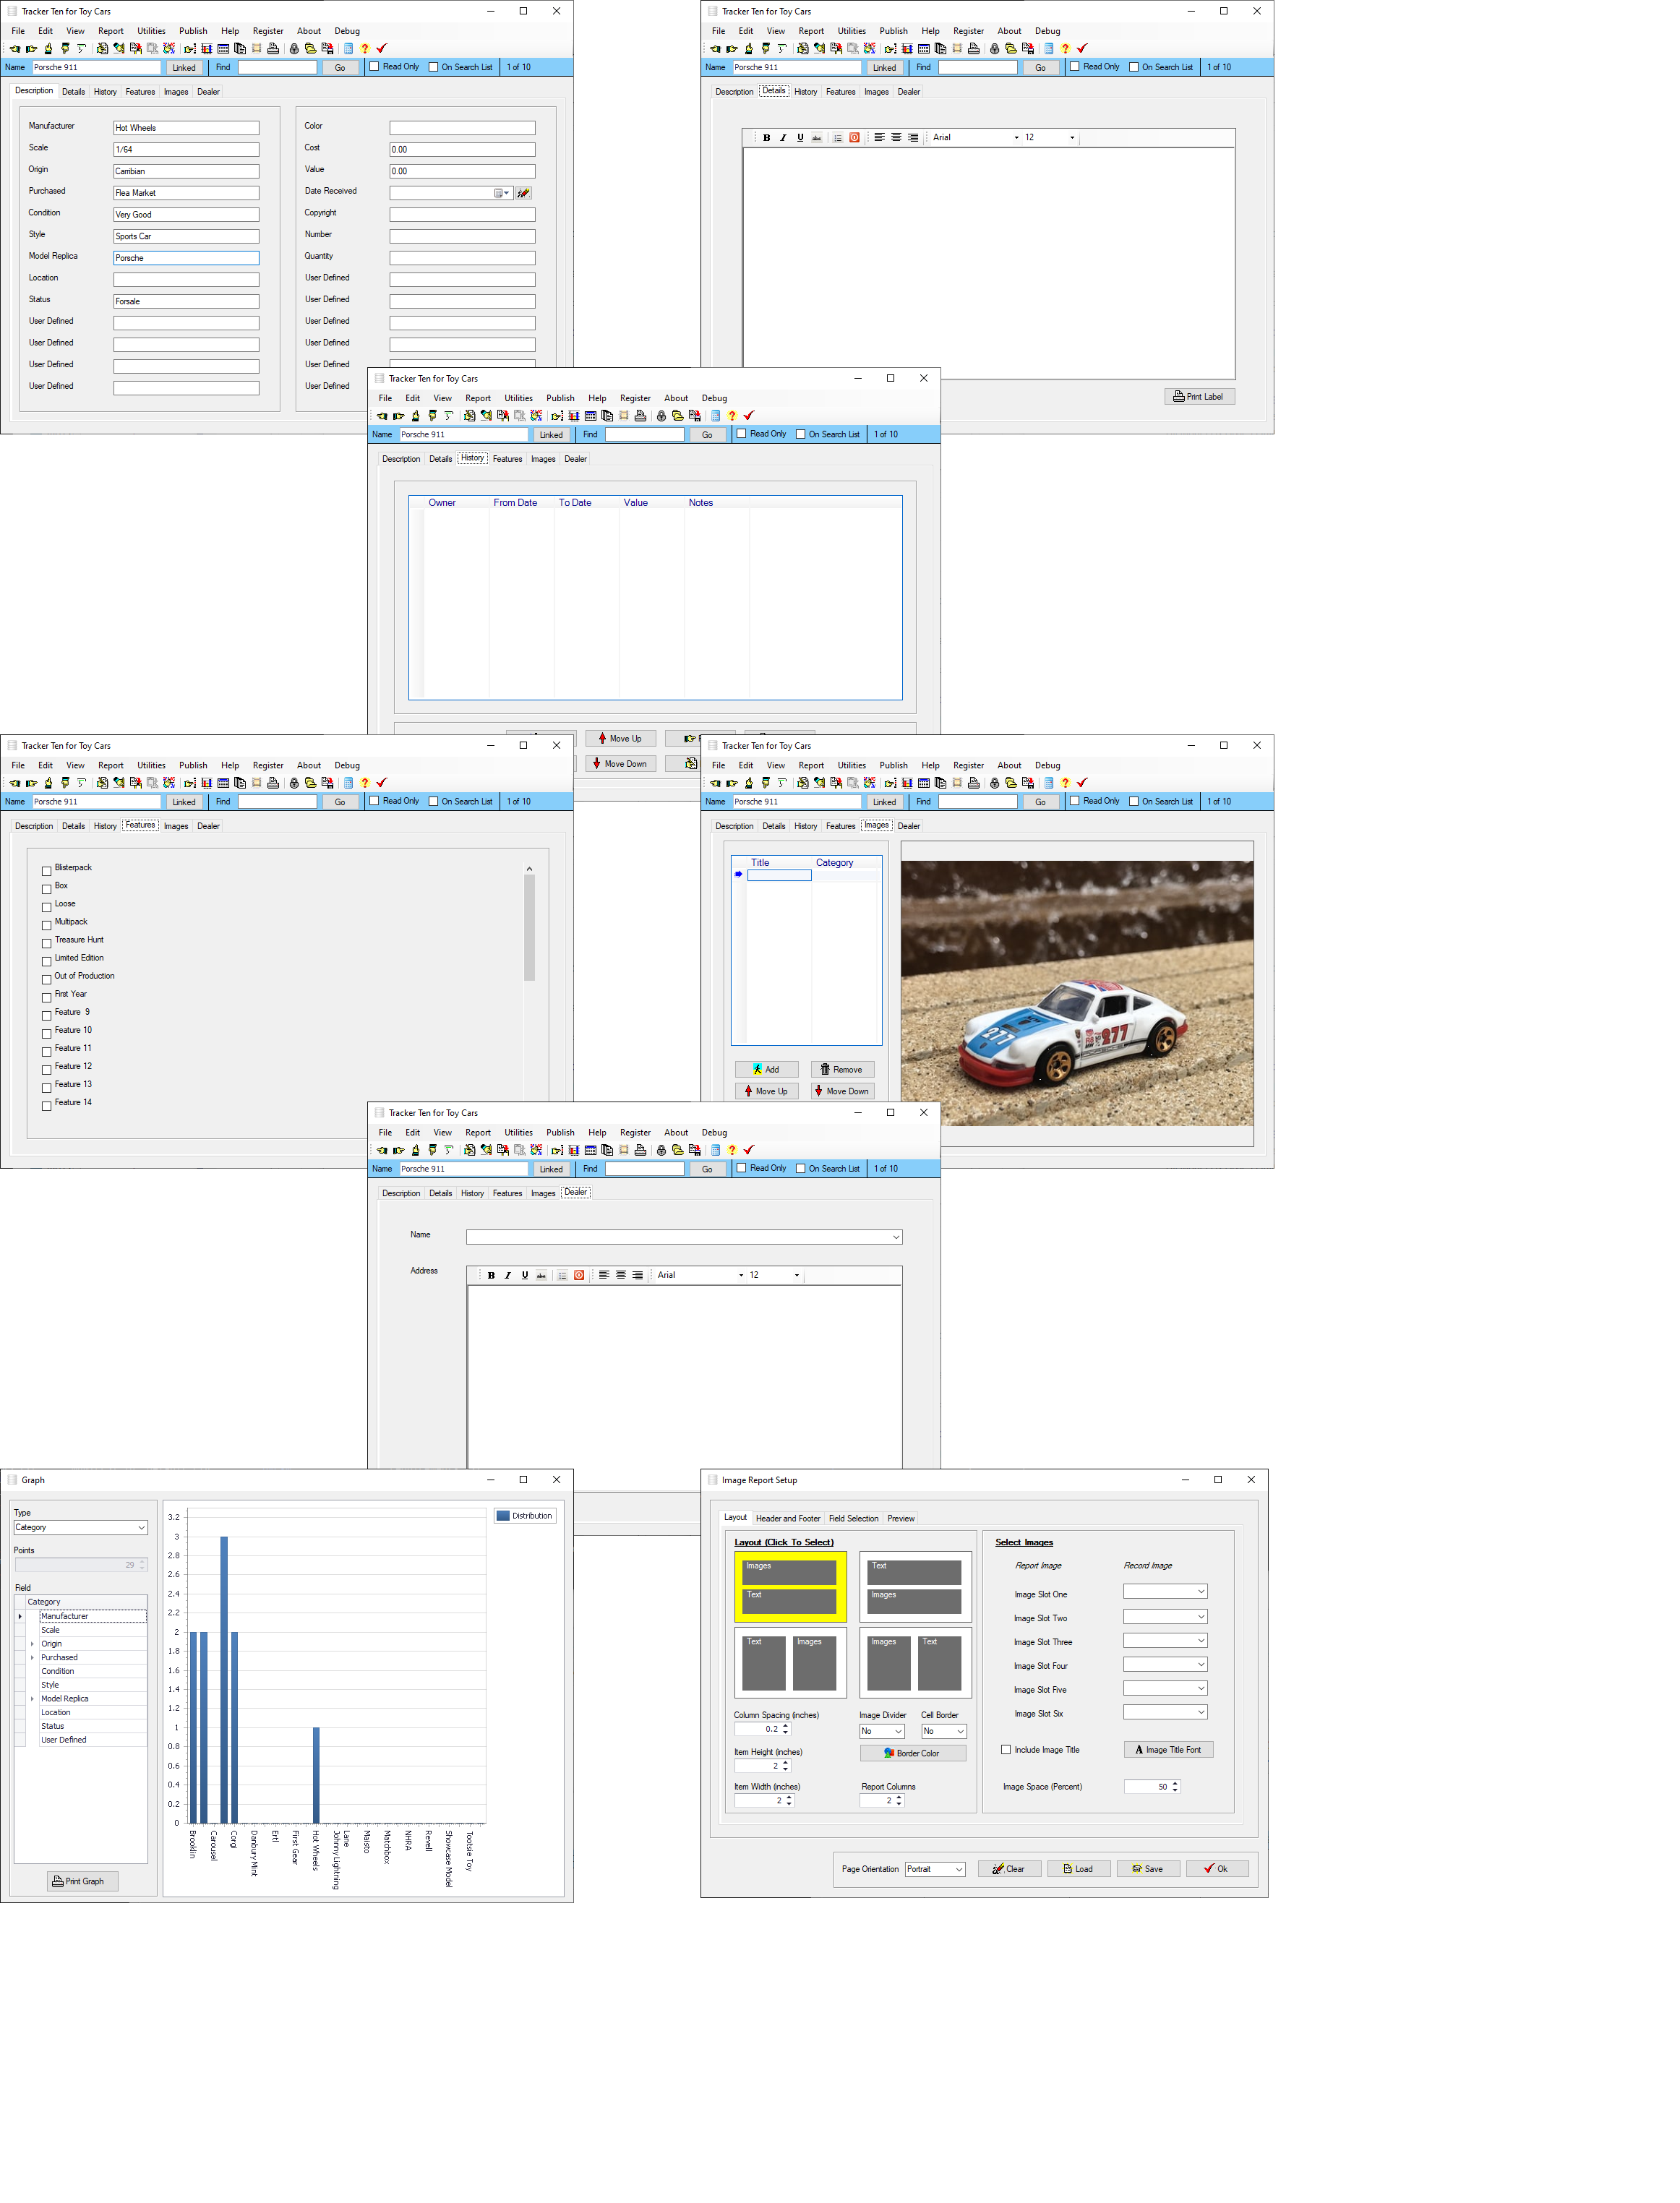Enable the Treasure Hunt checkbox

46,942
